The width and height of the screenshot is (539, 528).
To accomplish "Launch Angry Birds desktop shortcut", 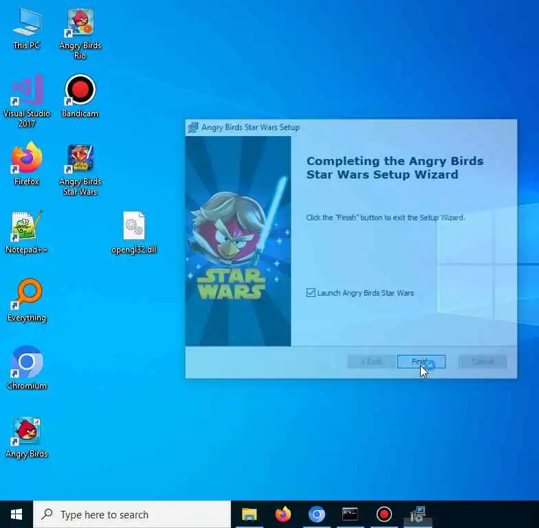I will pyautogui.click(x=26, y=437).
